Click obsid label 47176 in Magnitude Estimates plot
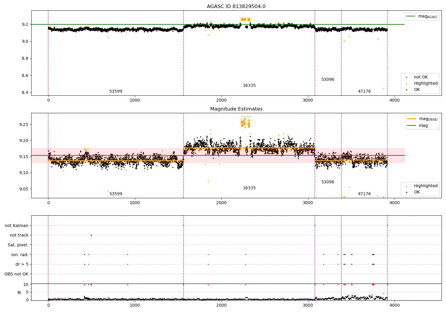Image resolution: width=446 pixels, height=312 pixels. 364,194
